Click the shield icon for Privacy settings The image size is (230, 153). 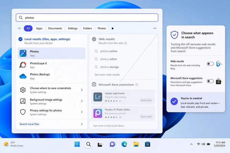coord(23,112)
